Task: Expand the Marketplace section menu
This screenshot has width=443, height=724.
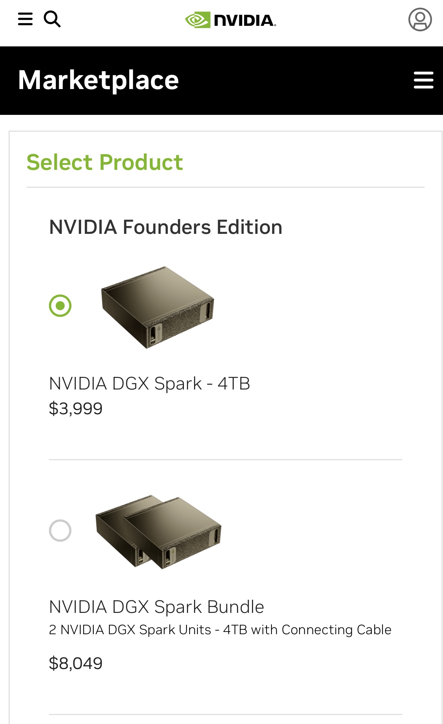Action: pos(424,80)
